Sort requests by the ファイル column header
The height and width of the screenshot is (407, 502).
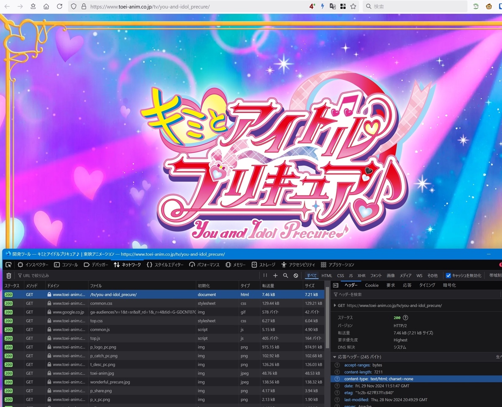coord(142,286)
